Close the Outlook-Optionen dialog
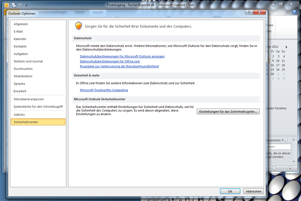301x201 pixels. [259, 12]
